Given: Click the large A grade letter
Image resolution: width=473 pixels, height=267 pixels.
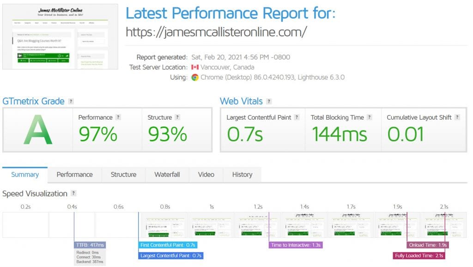Looking at the screenshot, I should tap(38, 130).
